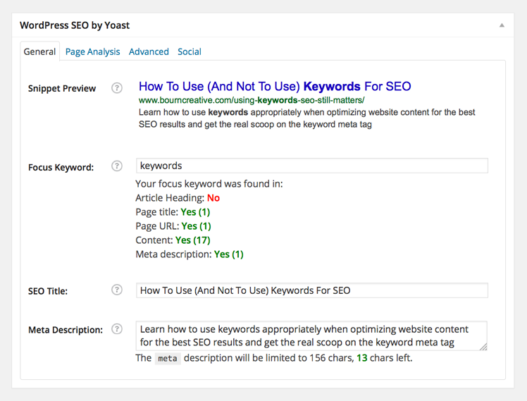Click the blue snippet preview title link
Viewport: 527px width, 401px height.
[x=275, y=87]
